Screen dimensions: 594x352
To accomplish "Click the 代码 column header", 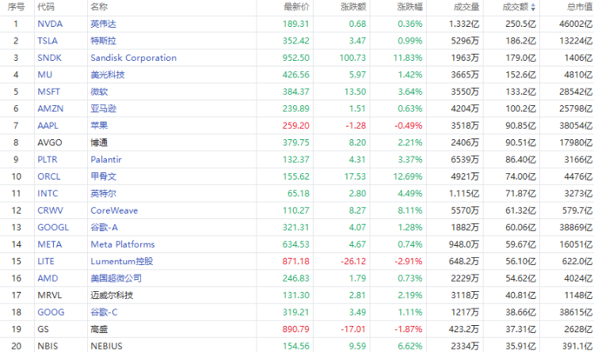I will tap(46, 7).
